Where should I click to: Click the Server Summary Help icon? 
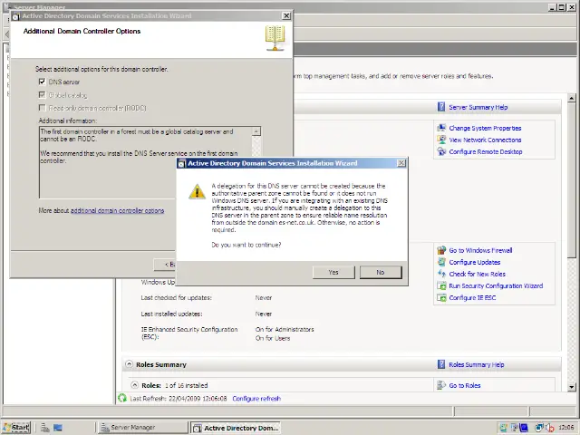pos(441,107)
